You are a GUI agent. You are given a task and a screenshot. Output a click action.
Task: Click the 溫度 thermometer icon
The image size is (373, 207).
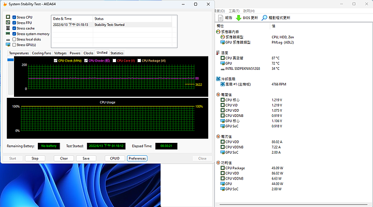coord(218,53)
